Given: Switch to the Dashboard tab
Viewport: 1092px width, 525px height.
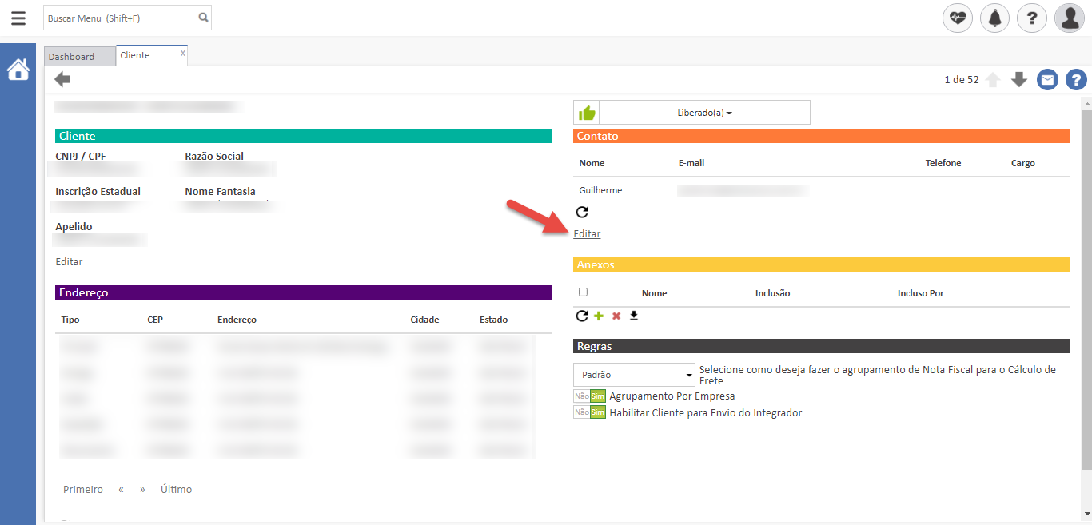Looking at the screenshot, I should pos(71,57).
